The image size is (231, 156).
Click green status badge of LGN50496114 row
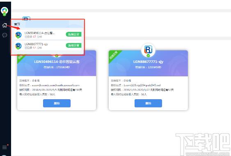[73, 34]
